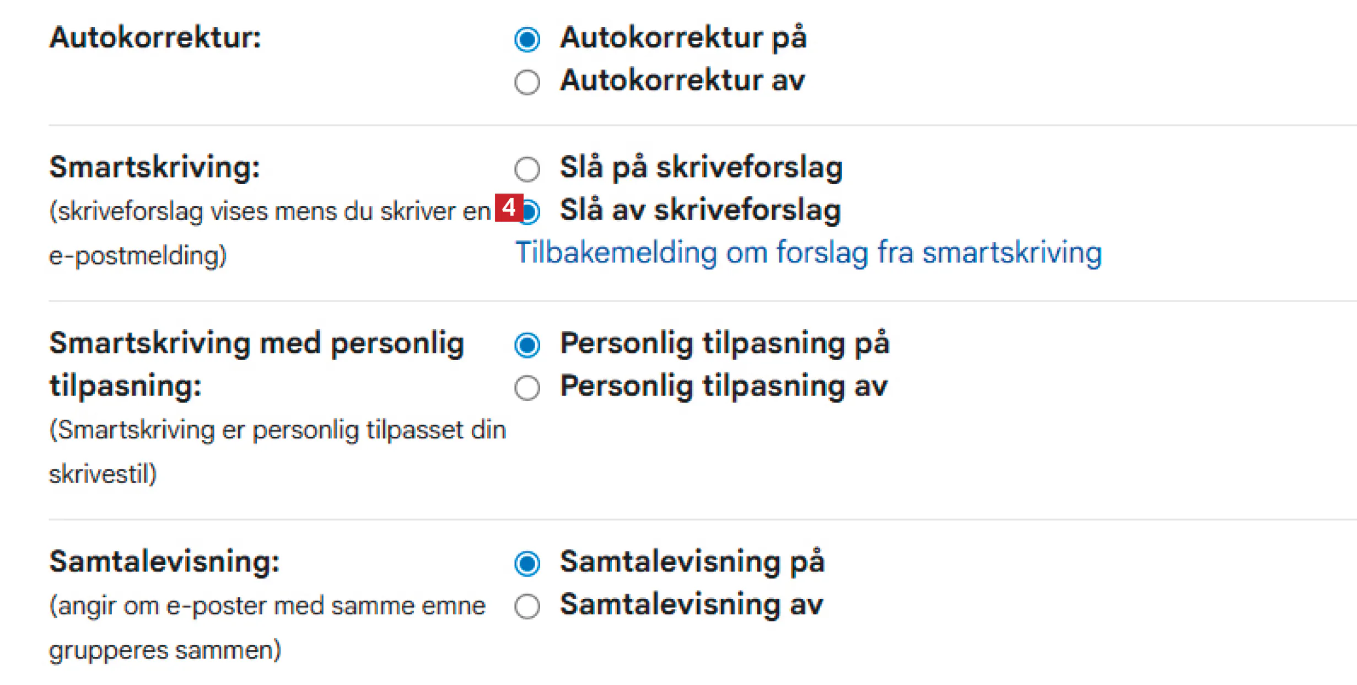Pick the 'Personlig tilpasning av' radio button

point(527,388)
